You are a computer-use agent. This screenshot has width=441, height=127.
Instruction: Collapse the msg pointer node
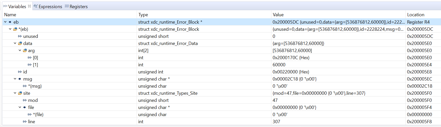[x=15, y=79]
